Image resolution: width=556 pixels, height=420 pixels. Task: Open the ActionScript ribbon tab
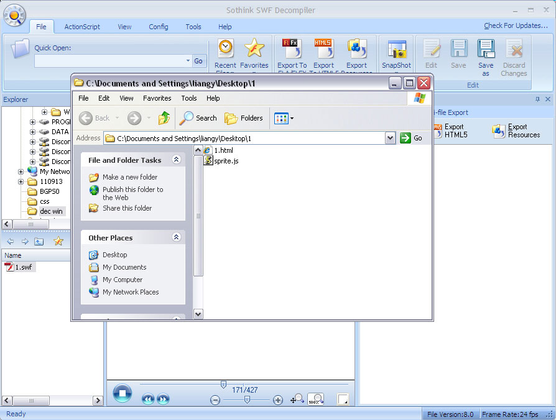(x=82, y=27)
